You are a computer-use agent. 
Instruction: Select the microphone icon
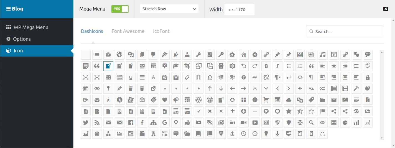[277, 134]
